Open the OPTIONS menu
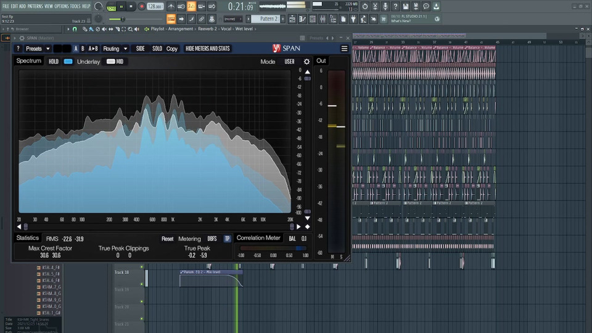The height and width of the screenshot is (333, 592). [x=62, y=6]
